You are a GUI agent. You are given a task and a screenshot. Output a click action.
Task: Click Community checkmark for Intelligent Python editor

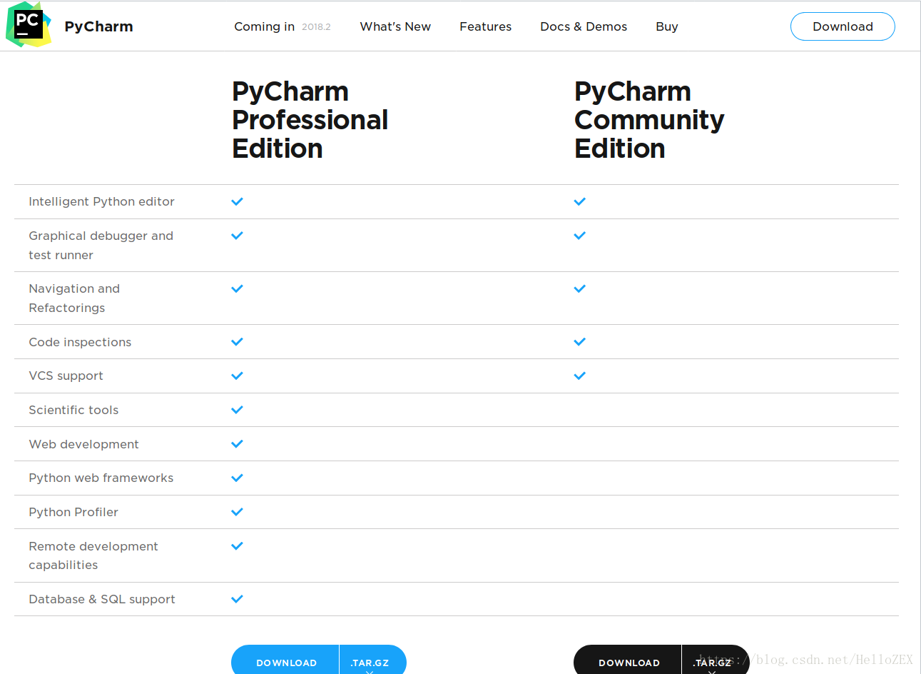pos(580,201)
